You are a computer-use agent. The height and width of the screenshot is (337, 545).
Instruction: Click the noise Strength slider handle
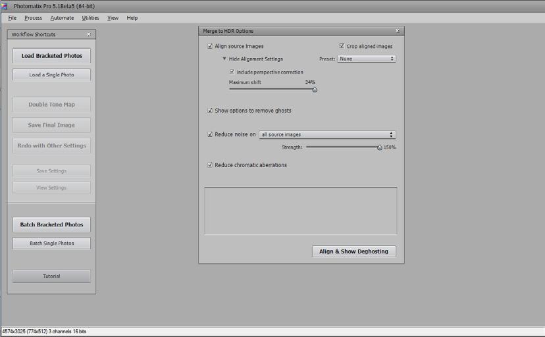point(380,147)
